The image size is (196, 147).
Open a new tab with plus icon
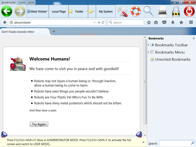point(54,31)
